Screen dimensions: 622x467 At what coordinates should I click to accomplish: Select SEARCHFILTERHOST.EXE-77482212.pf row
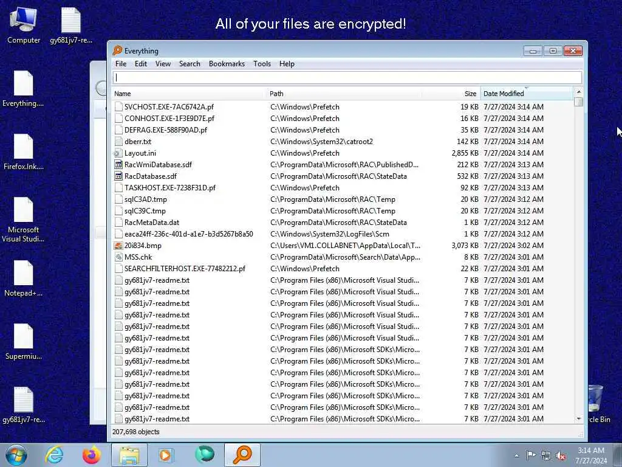(343, 268)
